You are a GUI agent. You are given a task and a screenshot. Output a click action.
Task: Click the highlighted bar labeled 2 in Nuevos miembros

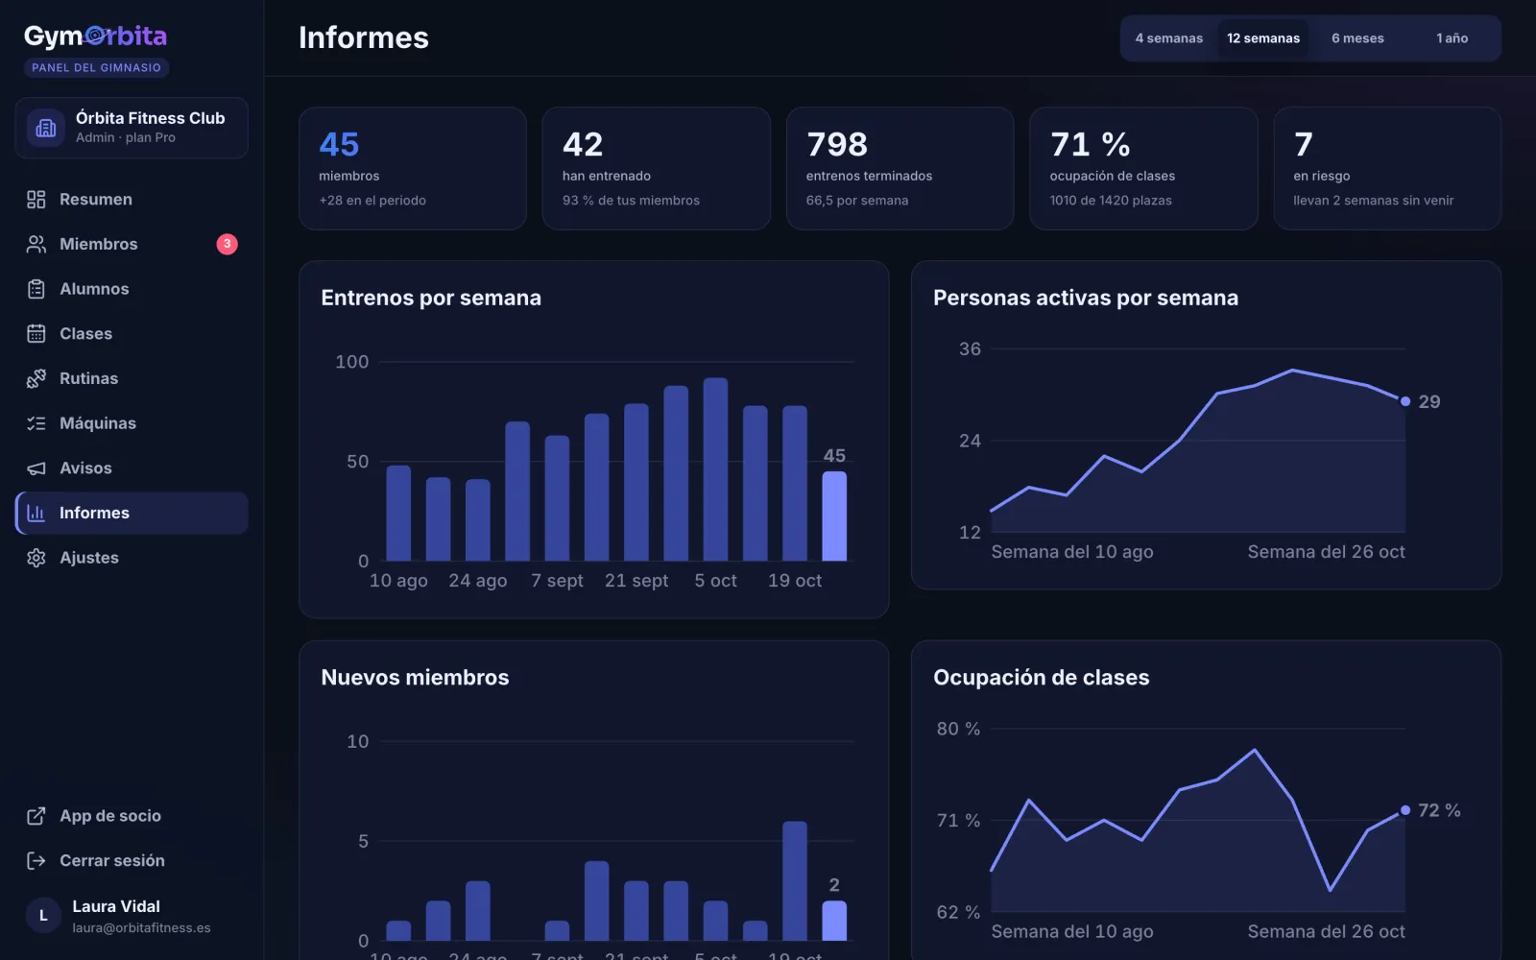pyautogui.click(x=834, y=921)
